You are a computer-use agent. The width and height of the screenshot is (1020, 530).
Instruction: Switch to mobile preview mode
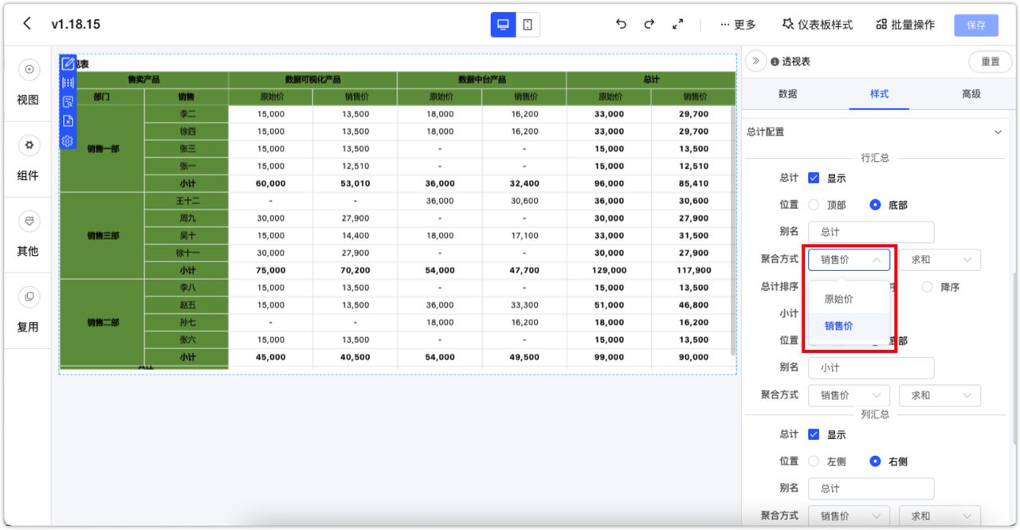pos(528,25)
